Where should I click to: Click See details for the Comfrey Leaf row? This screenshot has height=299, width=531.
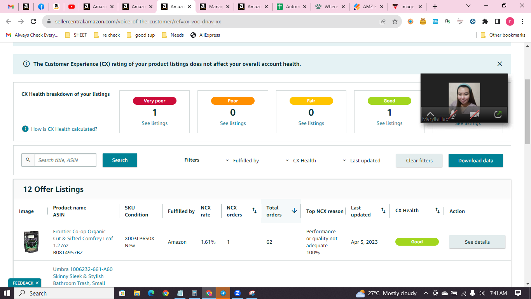coord(477,242)
